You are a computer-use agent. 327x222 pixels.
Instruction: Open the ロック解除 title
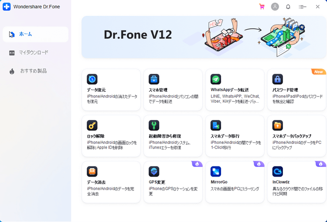tap(95, 136)
